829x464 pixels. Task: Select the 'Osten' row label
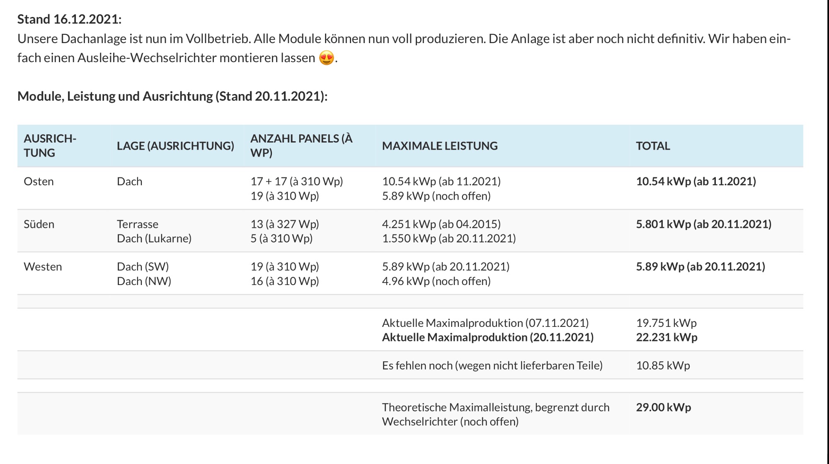(x=39, y=181)
